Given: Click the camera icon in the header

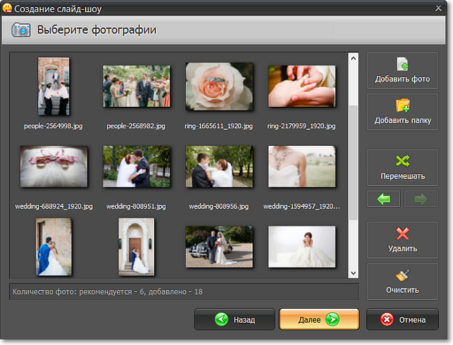Looking at the screenshot, I should pyautogui.click(x=21, y=30).
